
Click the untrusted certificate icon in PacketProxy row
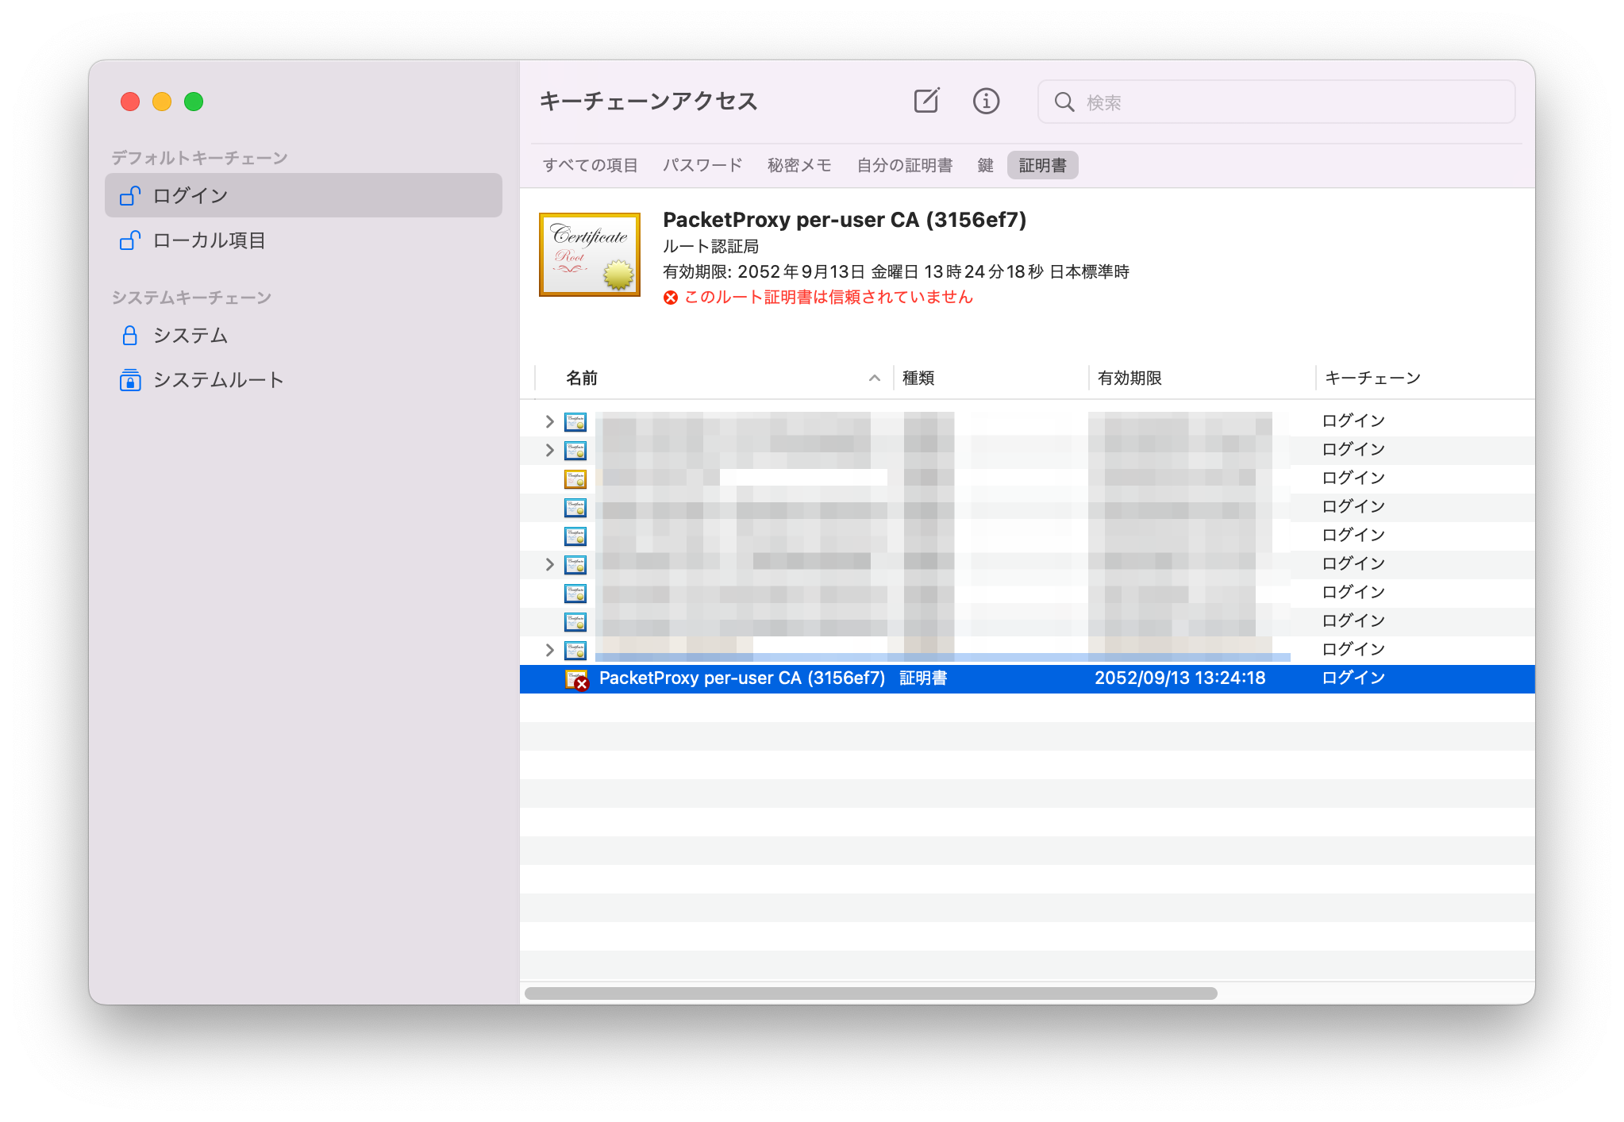coord(576,678)
